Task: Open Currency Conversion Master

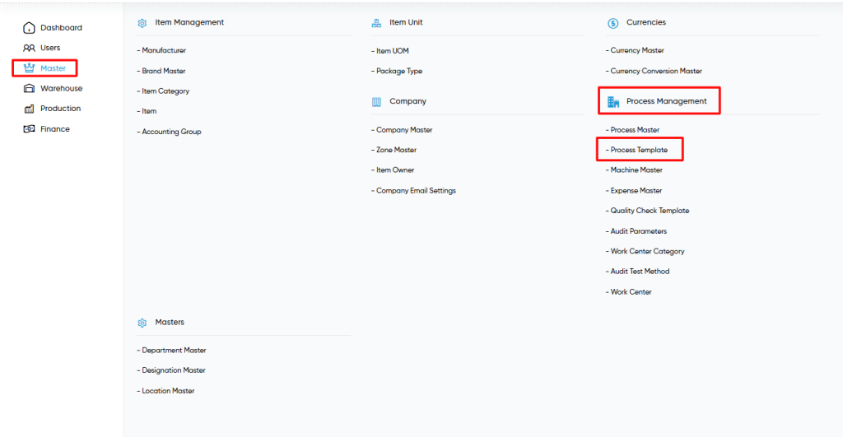Action: 654,71
